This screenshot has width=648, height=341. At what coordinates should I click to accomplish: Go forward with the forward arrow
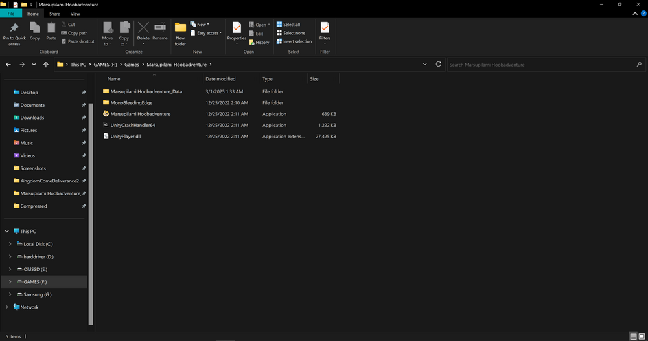tap(22, 65)
